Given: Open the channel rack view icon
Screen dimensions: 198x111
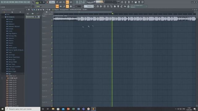Looking at the screenshot, I should (x=105, y=6).
